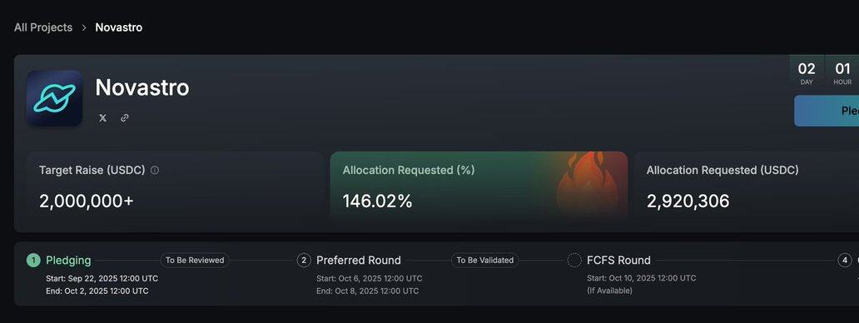The height and width of the screenshot is (323, 859).
Task: Click the Novastro breadcrumb item
Action: (119, 27)
